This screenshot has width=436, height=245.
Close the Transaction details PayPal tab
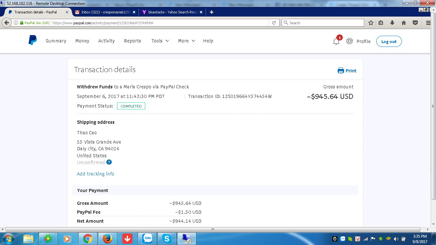coord(67,12)
